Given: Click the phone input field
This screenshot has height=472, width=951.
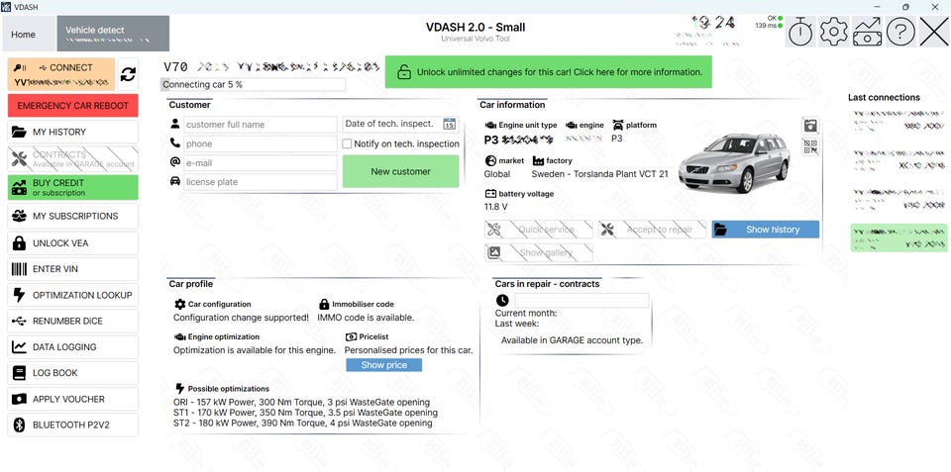Looking at the screenshot, I should pos(261,143).
